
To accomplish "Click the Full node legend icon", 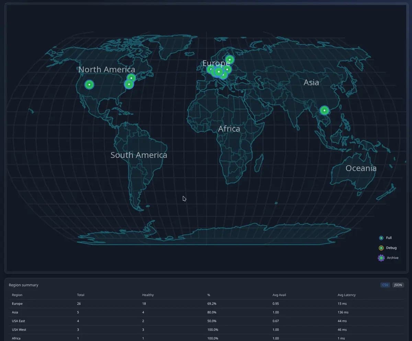I will 381,238.
